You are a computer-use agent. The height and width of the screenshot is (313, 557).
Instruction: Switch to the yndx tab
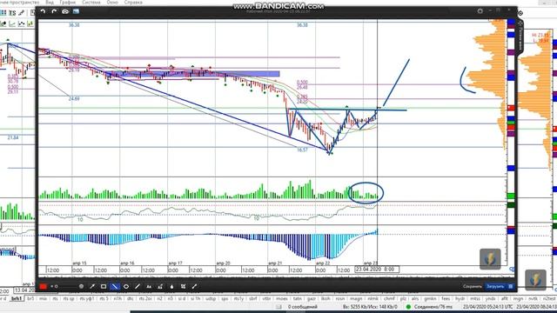(491, 299)
